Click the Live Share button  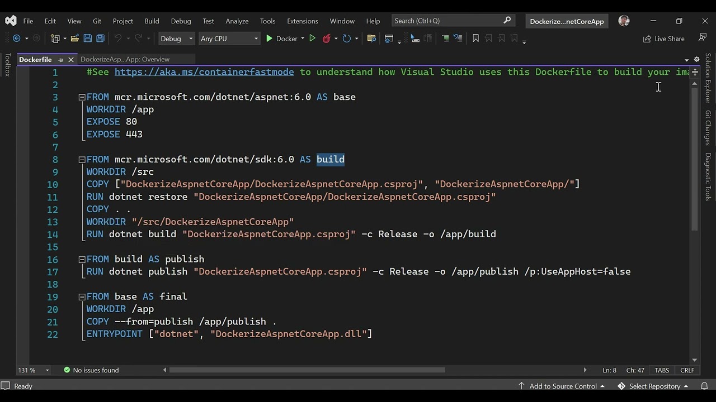(663, 39)
